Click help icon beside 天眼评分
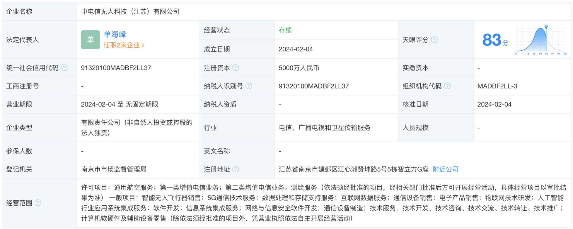Screen dimensions: 573x229 (x=434, y=40)
